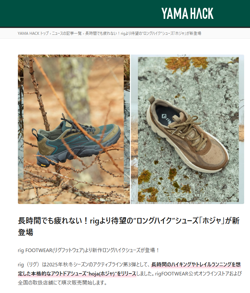Click the YAMA HACK logo in header
This screenshot has height=293, width=250.
(x=187, y=13)
